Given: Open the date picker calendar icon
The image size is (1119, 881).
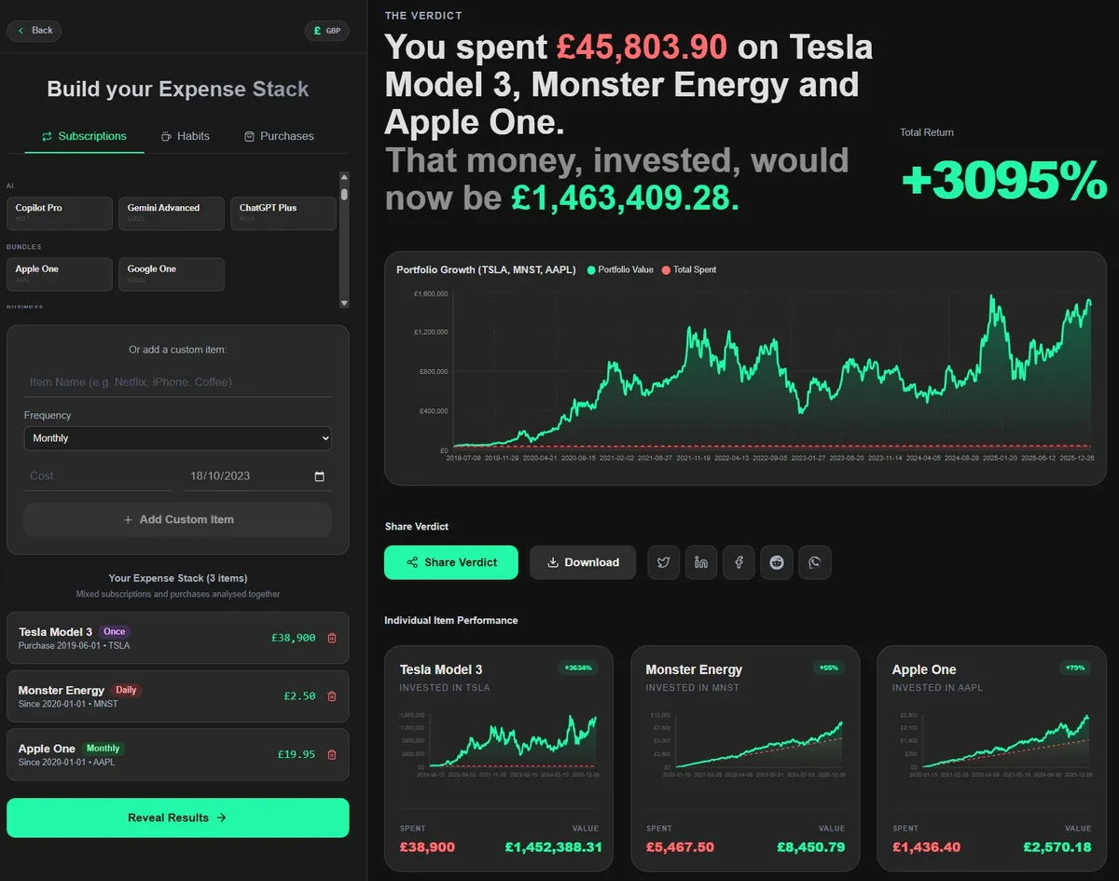Looking at the screenshot, I should coord(321,475).
